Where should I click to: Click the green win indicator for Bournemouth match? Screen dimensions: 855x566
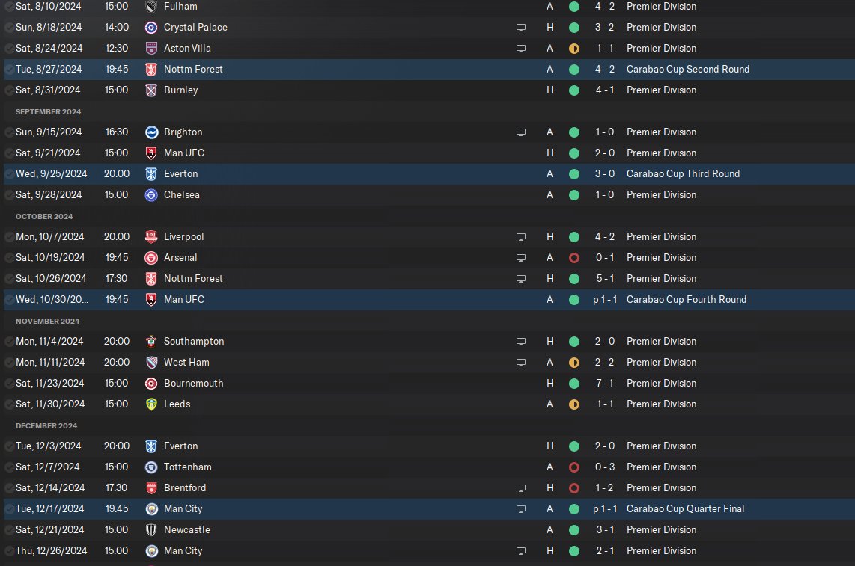tap(574, 384)
